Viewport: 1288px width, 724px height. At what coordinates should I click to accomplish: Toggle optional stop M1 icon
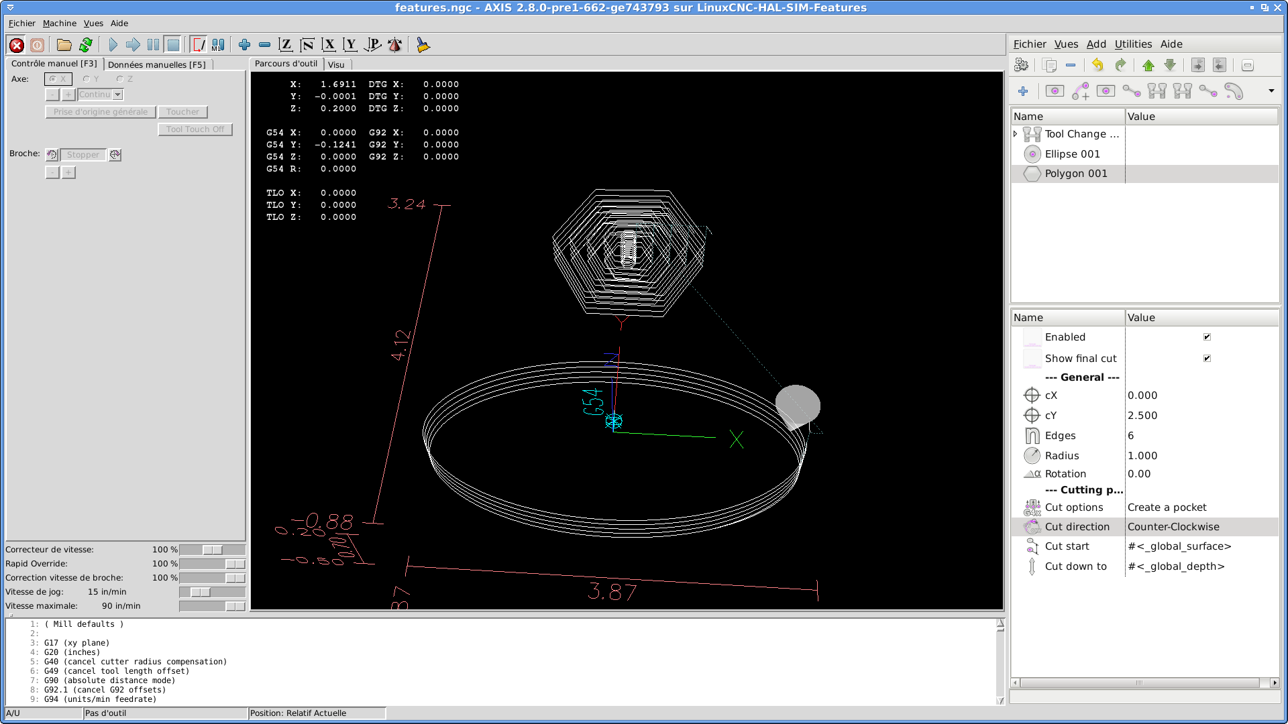coord(219,45)
